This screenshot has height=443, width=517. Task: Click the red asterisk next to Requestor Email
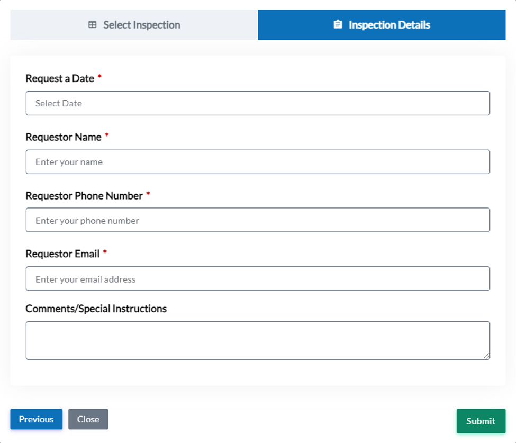(105, 252)
